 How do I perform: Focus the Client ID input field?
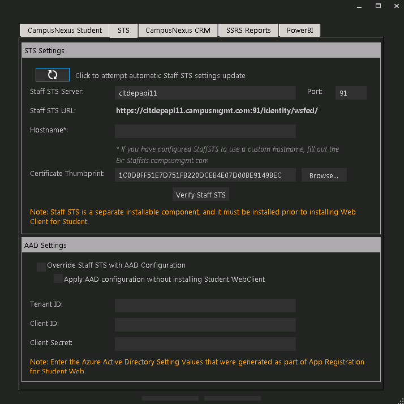click(x=205, y=325)
